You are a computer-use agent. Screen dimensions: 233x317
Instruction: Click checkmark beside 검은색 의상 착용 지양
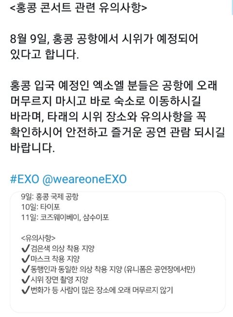26,249
